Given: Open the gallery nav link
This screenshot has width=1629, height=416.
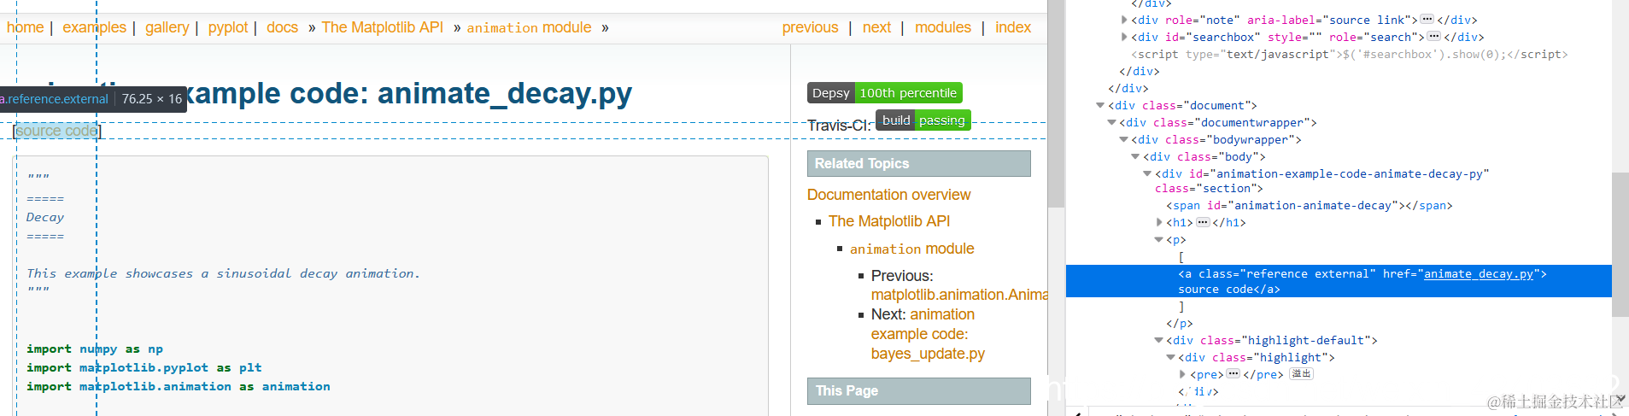Looking at the screenshot, I should [167, 27].
